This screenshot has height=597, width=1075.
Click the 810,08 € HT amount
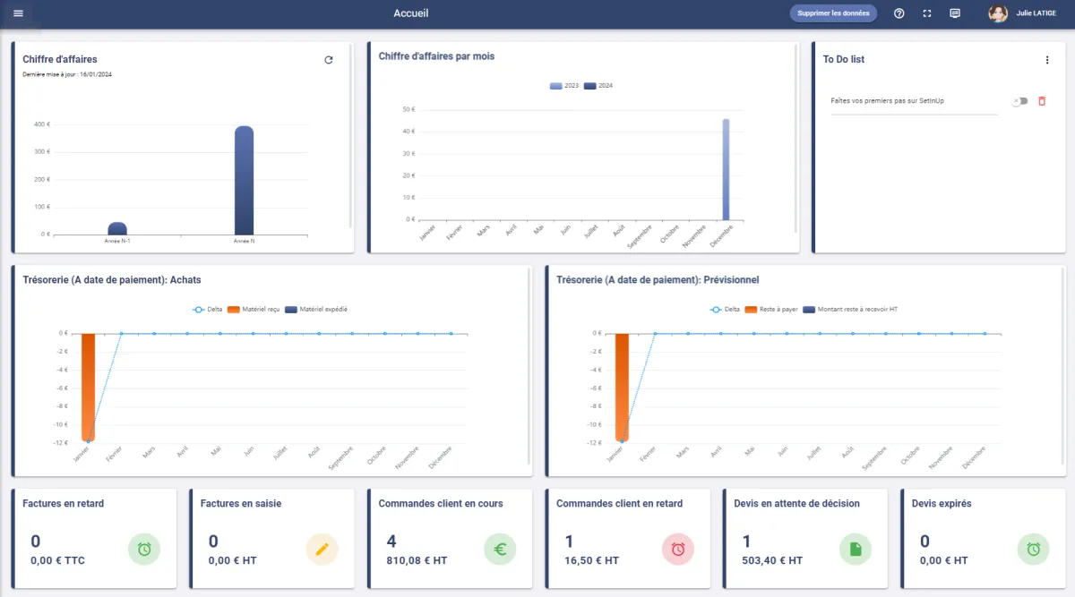pyautogui.click(x=417, y=560)
